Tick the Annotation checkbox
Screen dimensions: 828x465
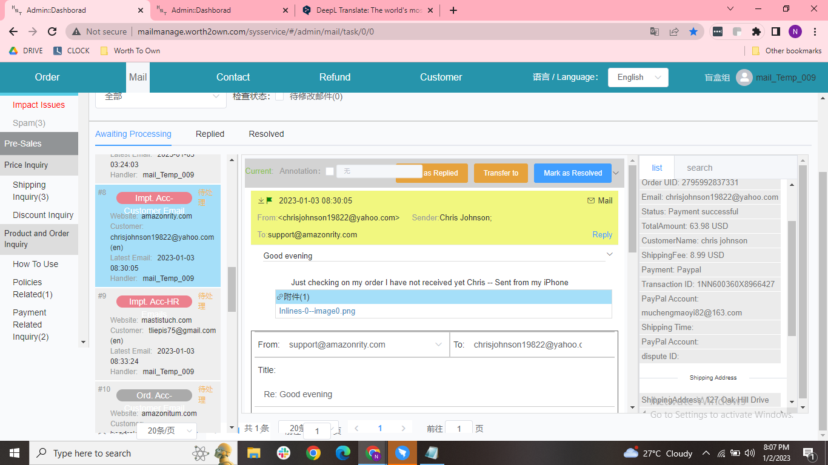330,171
